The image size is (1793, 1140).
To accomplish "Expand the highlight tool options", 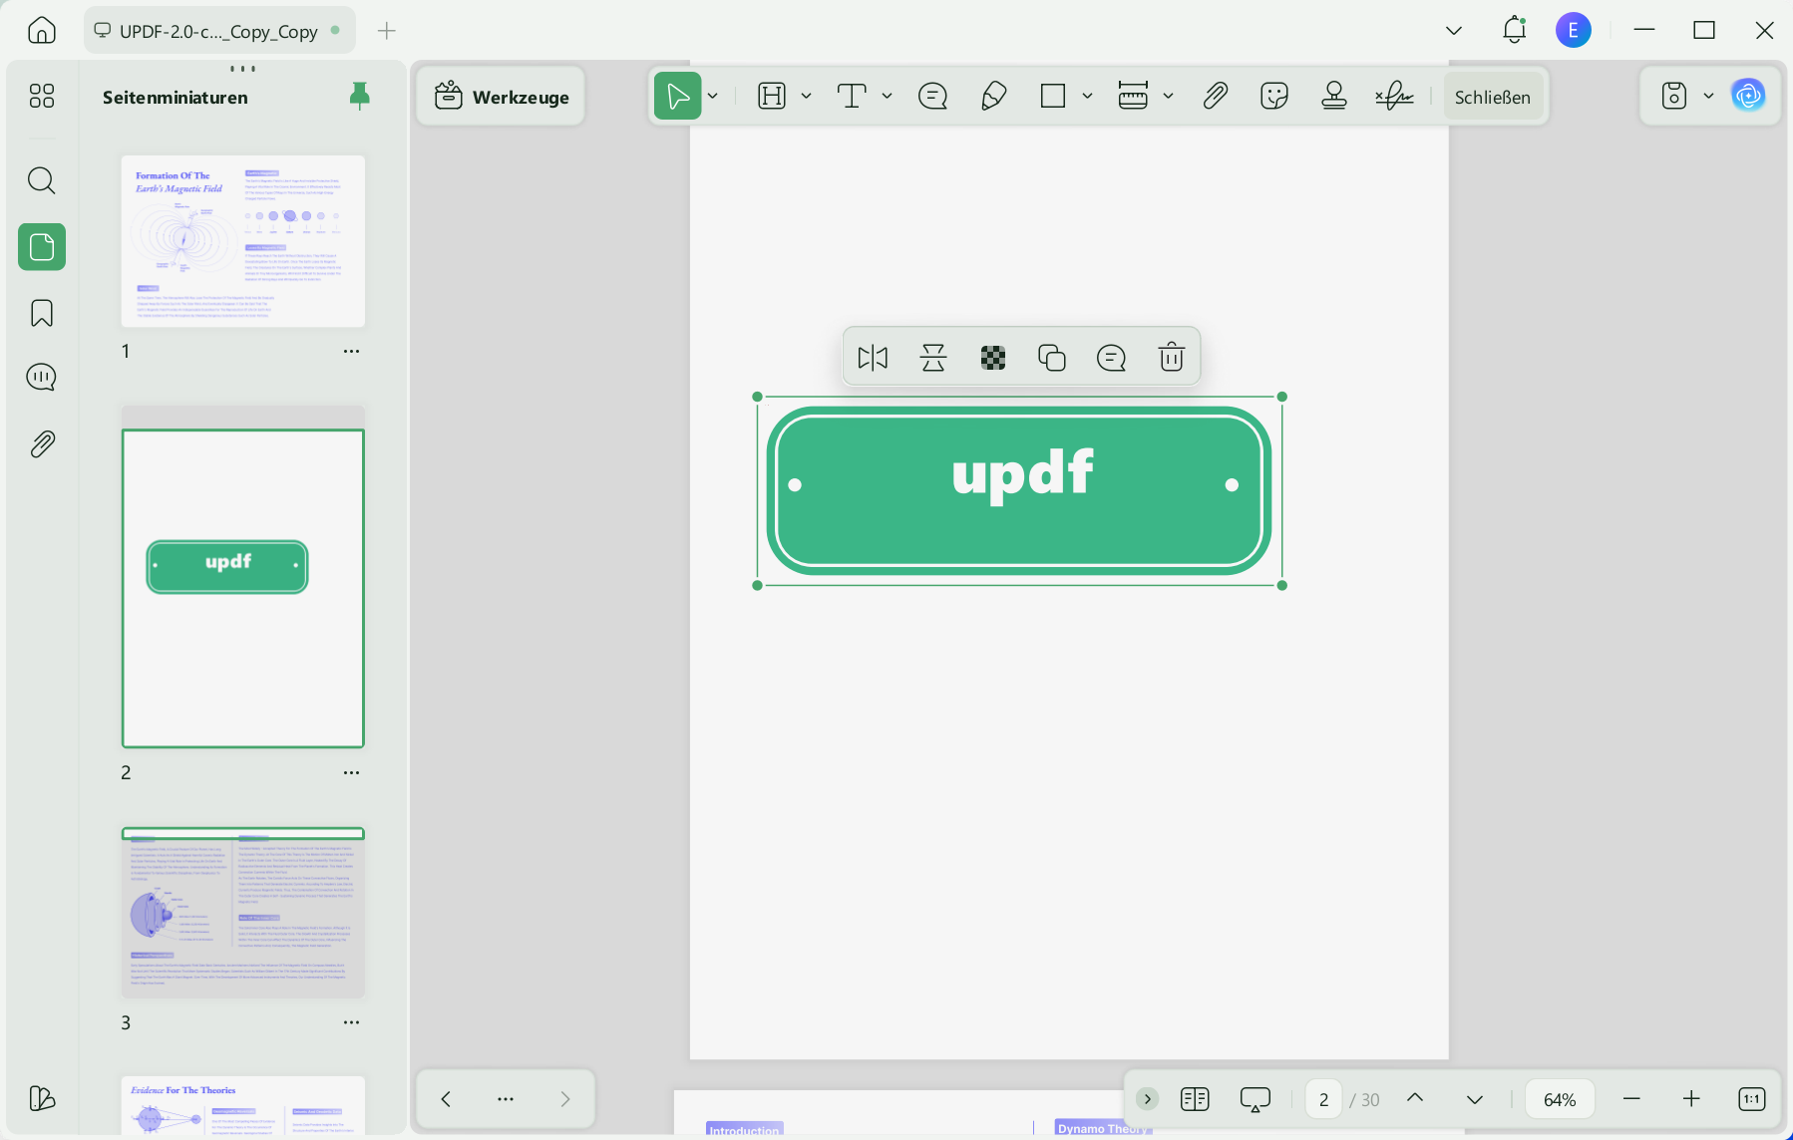I will (x=806, y=97).
